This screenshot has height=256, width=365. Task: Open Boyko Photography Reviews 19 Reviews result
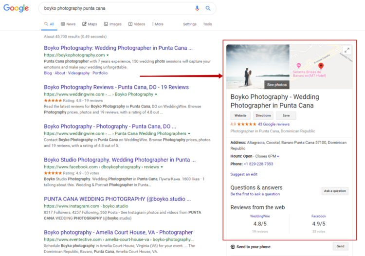point(116,87)
